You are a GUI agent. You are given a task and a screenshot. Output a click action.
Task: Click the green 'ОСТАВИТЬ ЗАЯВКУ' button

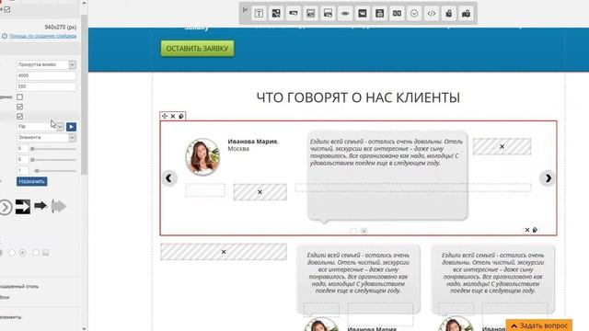tap(197, 49)
